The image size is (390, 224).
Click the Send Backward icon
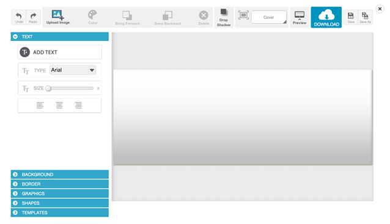[167, 15]
